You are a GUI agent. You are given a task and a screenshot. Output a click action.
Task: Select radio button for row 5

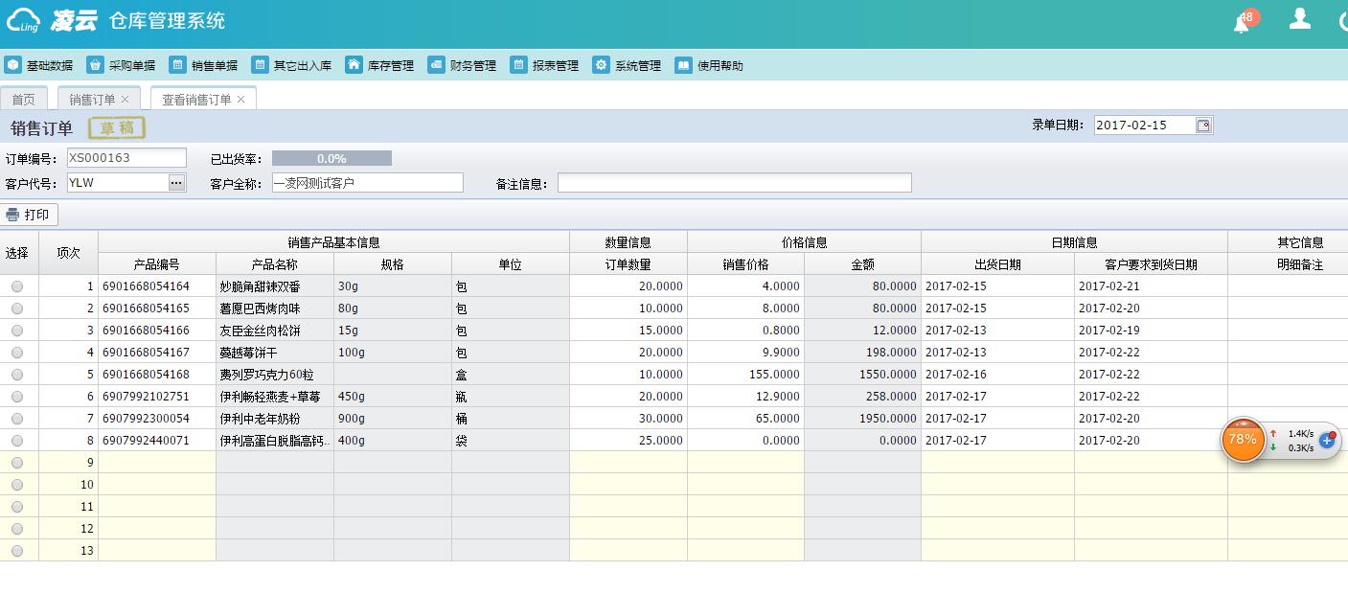pos(17,375)
